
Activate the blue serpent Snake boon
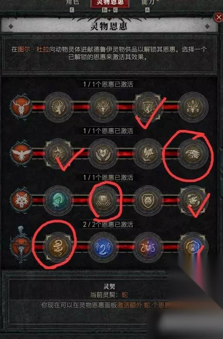click(103, 247)
